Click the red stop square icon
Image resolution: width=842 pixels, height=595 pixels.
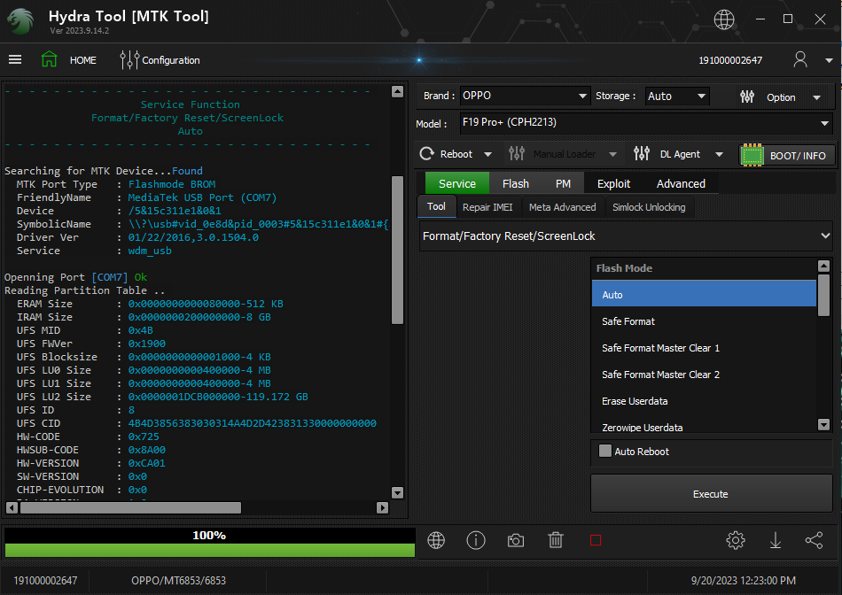tap(596, 540)
